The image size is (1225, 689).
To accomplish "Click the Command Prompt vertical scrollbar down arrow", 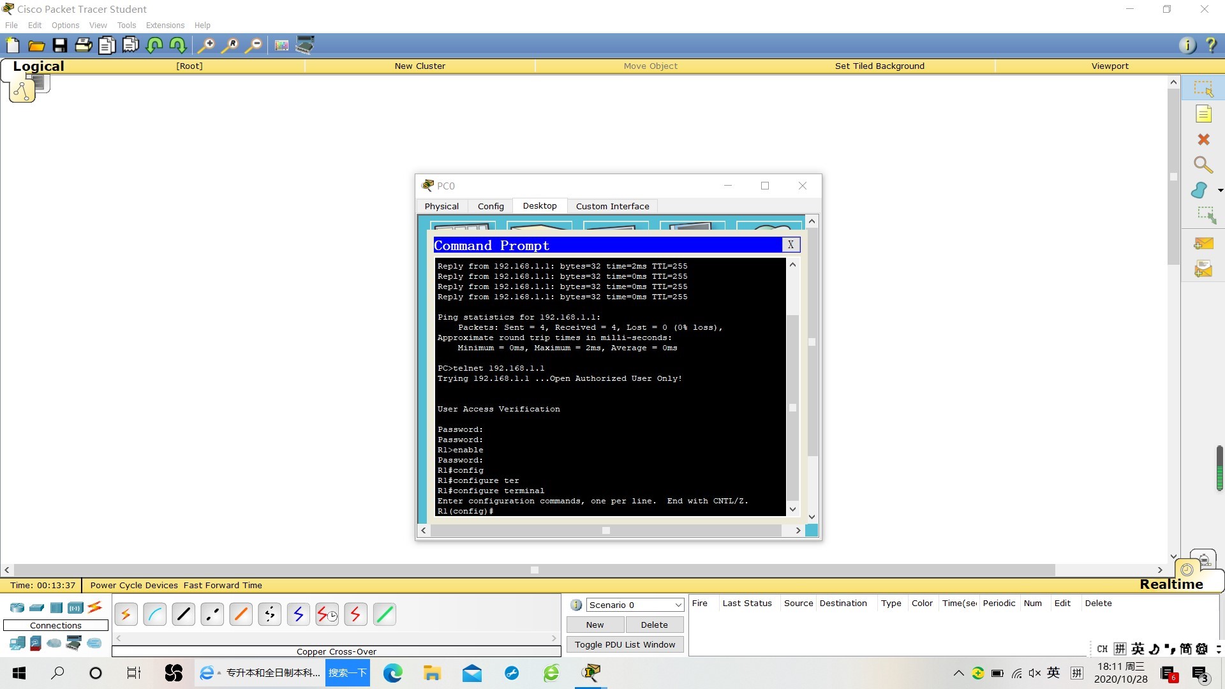I will (x=792, y=509).
